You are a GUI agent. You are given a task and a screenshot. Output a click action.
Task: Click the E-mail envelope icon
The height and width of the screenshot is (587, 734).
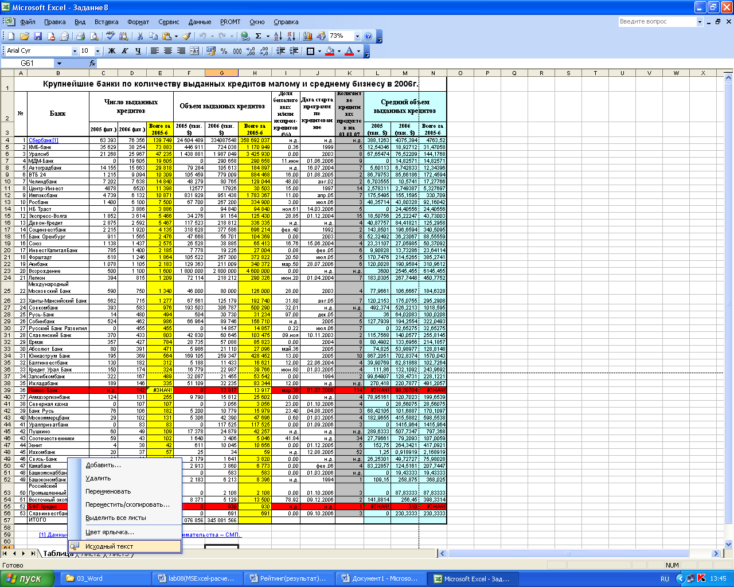(64, 36)
